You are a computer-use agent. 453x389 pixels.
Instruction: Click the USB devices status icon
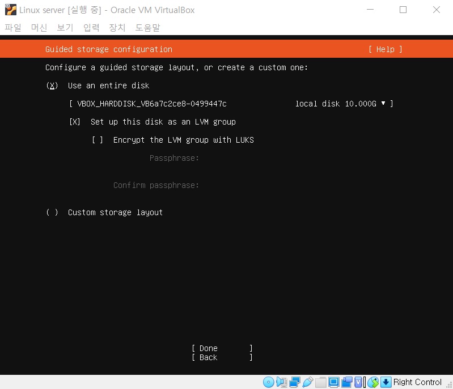click(308, 382)
